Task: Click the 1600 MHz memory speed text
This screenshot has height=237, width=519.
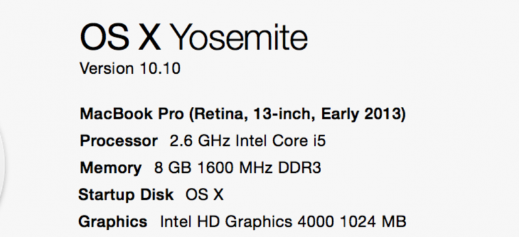Action: [235, 168]
